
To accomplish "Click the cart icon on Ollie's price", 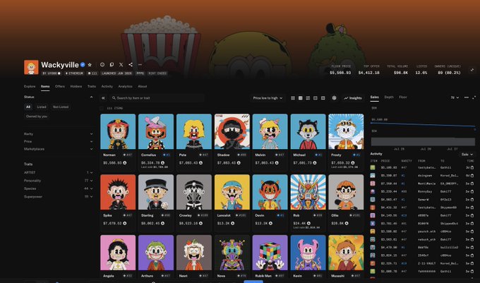I will click(347, 223).
